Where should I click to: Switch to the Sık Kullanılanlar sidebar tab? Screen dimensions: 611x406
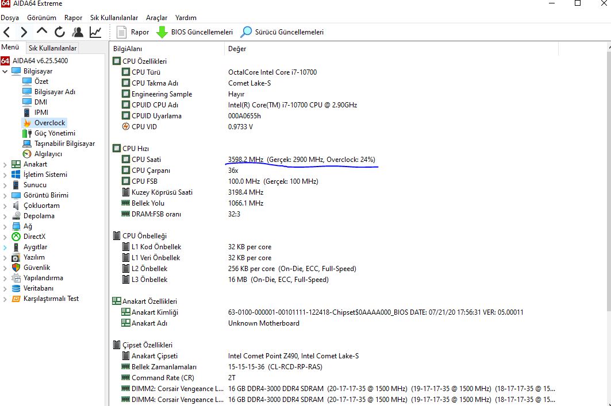pyautogui.click(x=53, y=48)
